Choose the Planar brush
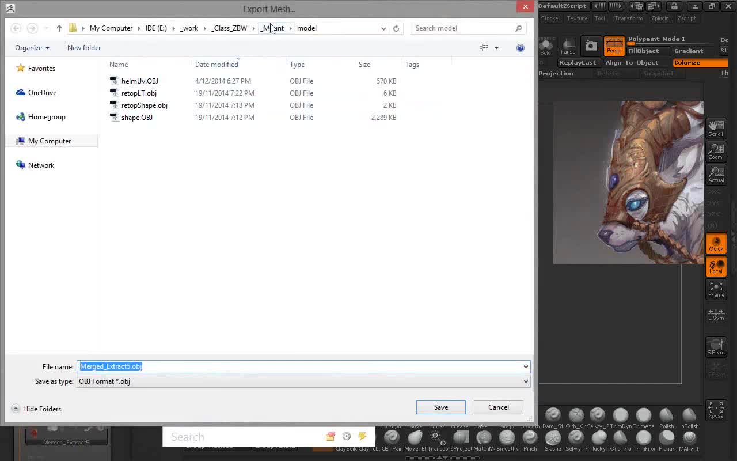This screenshot has width=737, height=461. 666,441
